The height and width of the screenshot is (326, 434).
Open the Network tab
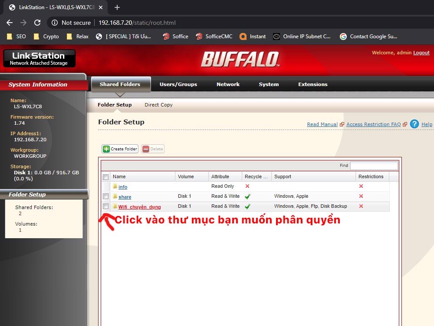click(x=228, y=84)
